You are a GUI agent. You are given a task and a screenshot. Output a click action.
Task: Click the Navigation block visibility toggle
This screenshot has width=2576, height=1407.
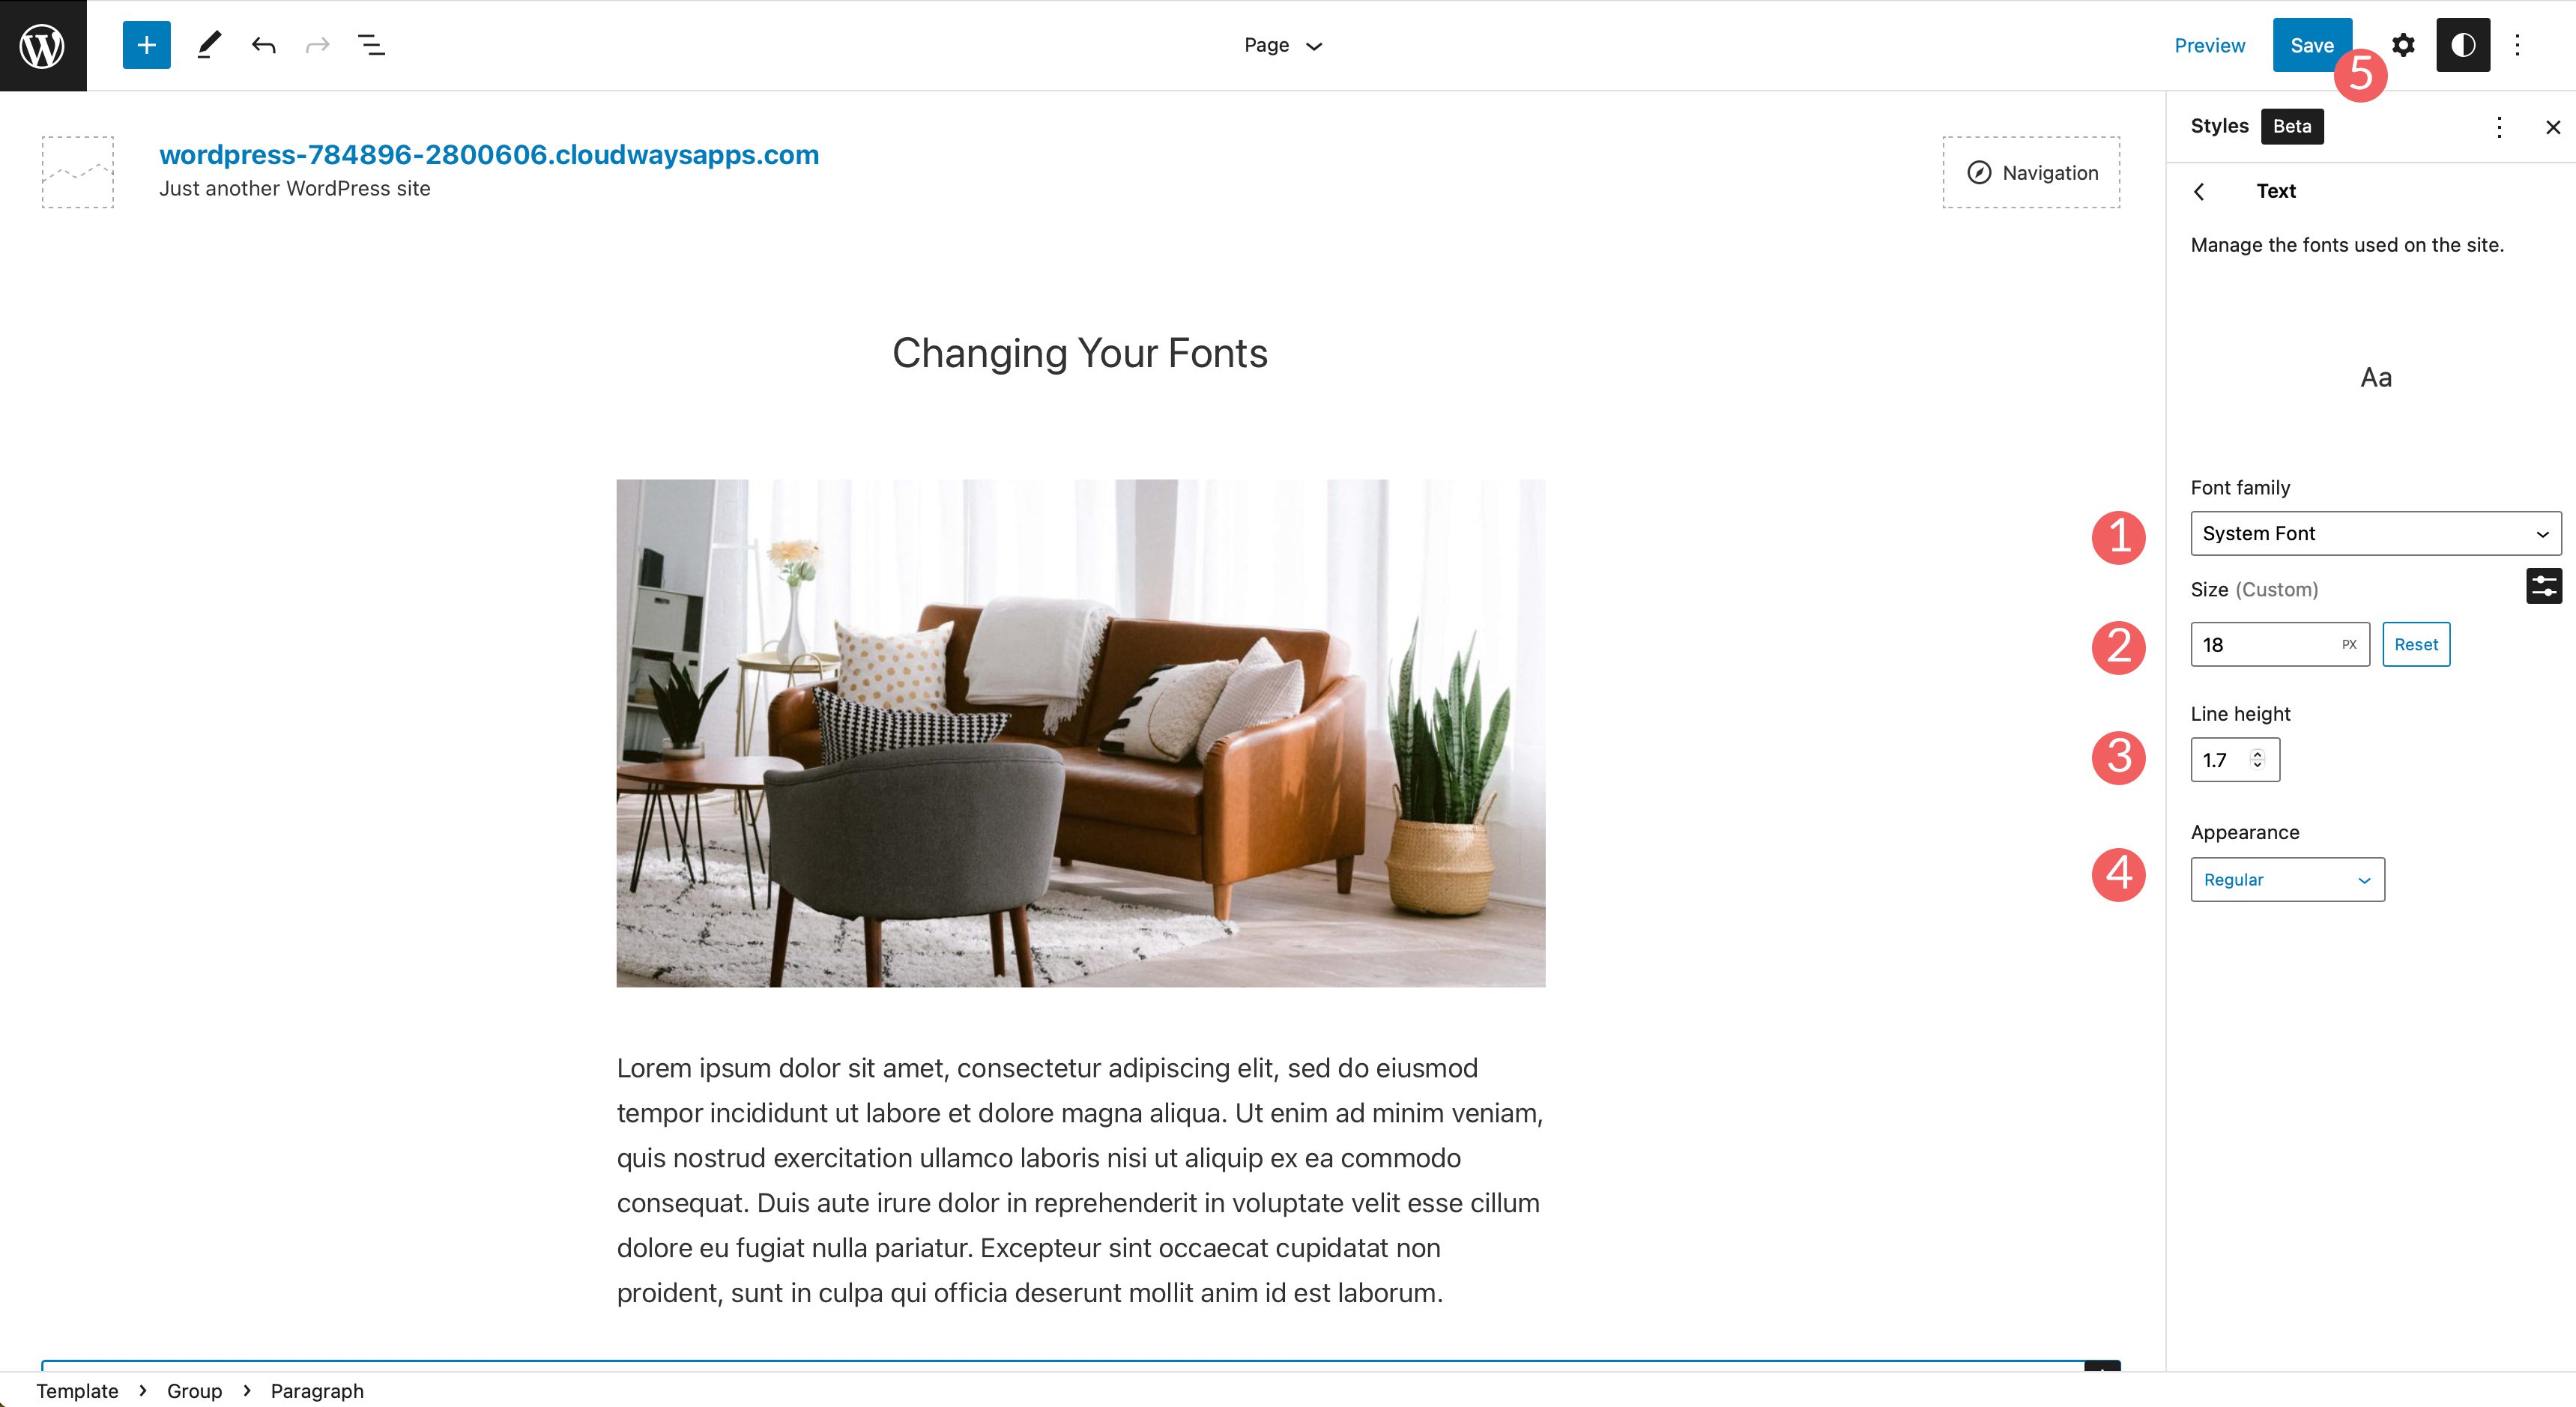[2036, 172]
